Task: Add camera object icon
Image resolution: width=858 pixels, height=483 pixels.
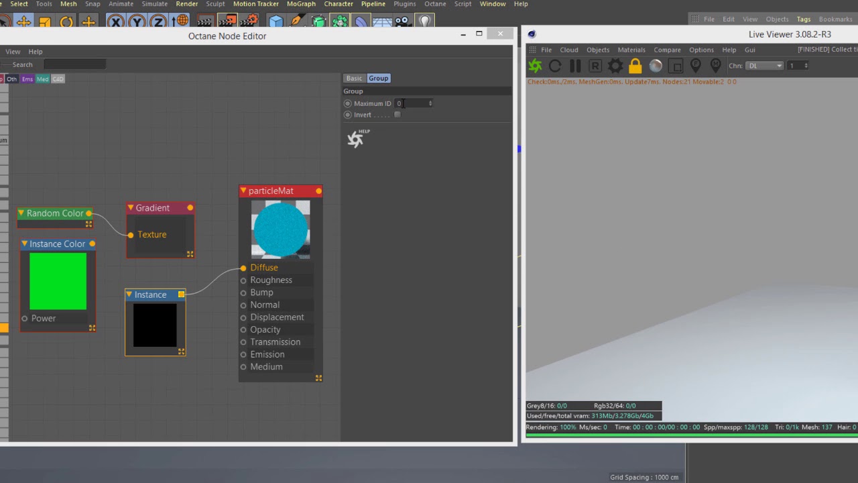Action: (402, 22)
